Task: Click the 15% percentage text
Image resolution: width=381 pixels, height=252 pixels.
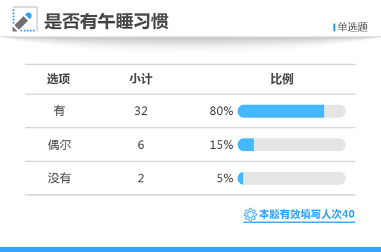Action: 222,145
